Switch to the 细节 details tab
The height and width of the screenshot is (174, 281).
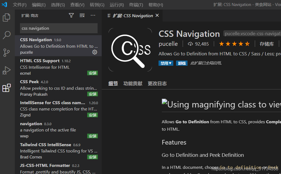pyautogui.click(x=113, y=83)
